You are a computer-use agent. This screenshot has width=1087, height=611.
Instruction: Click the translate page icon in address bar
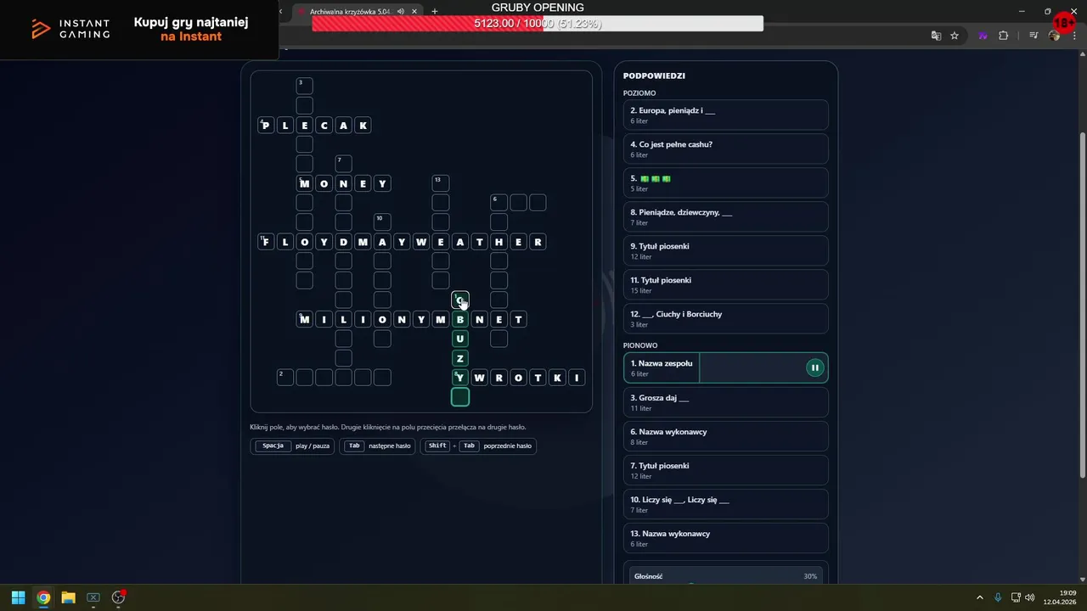936,36
